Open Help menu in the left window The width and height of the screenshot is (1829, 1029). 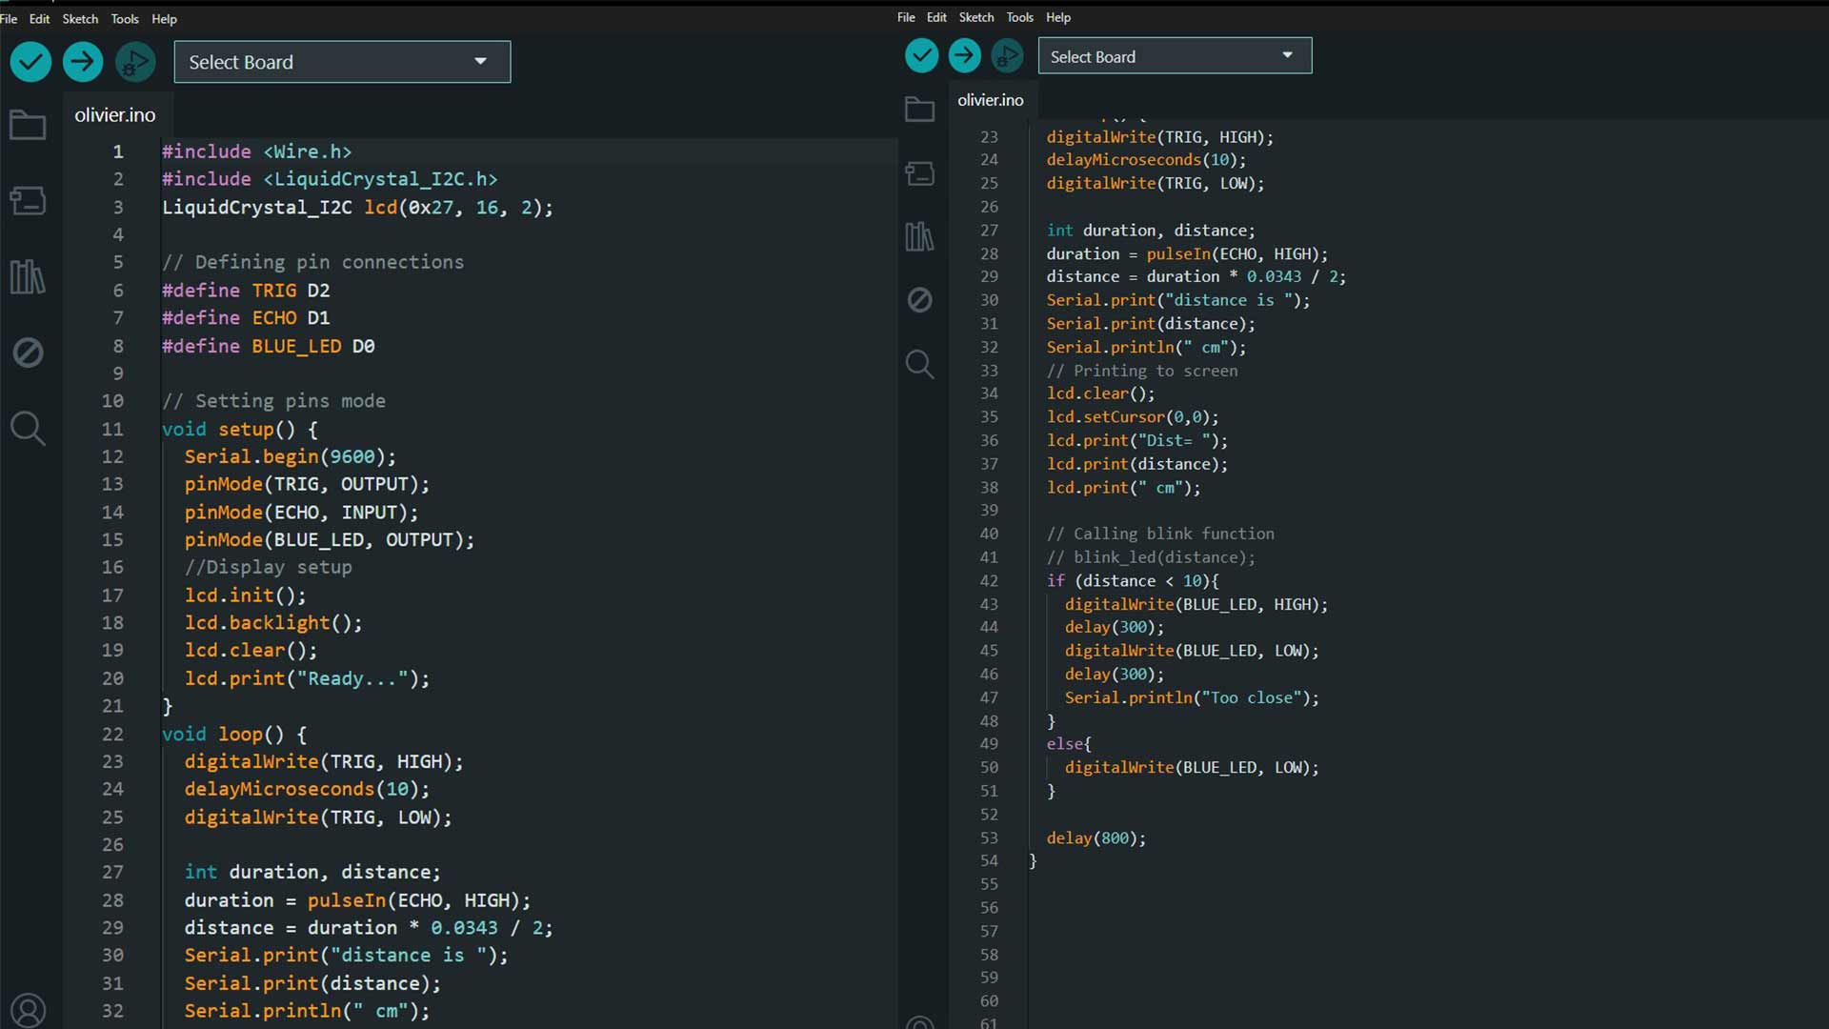[x=164, y=19]
